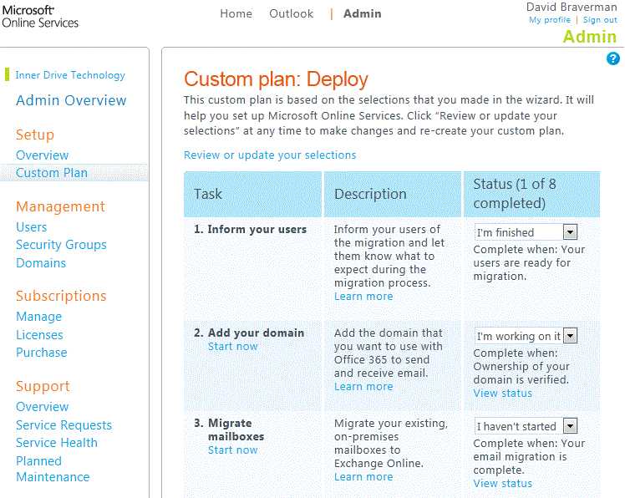Select the Admin tab in top navigation
This screenshot has height=498, width=625.
click(363, 13)
